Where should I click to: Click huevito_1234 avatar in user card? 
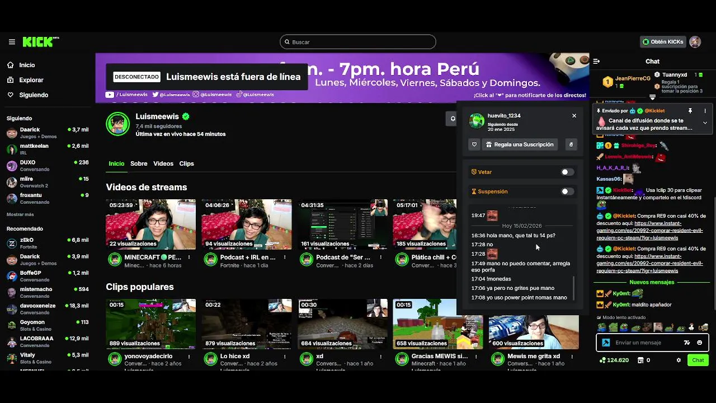click(477, 120)
